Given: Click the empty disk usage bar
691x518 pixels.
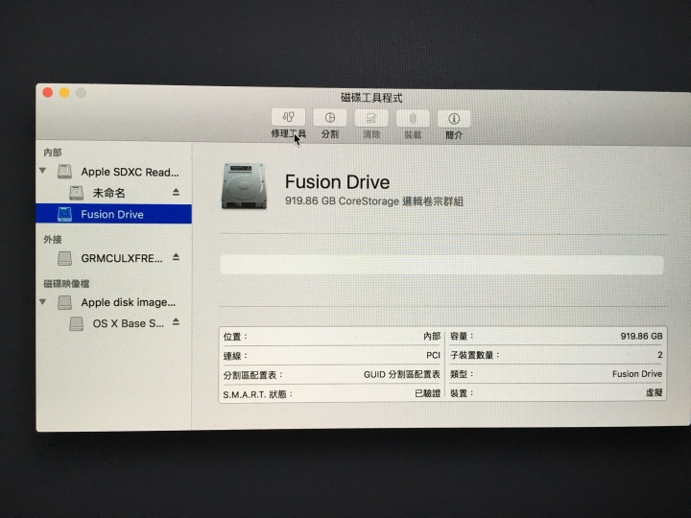Looking at the screenshot, I should (x=442, y=265).
